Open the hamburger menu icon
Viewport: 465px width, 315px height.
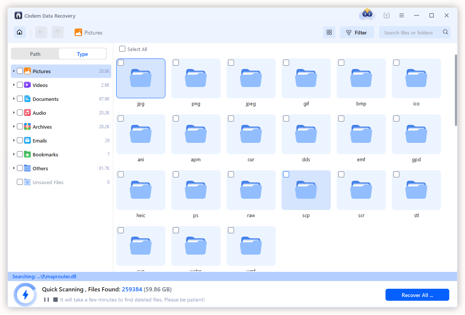(x=402, y=16)
